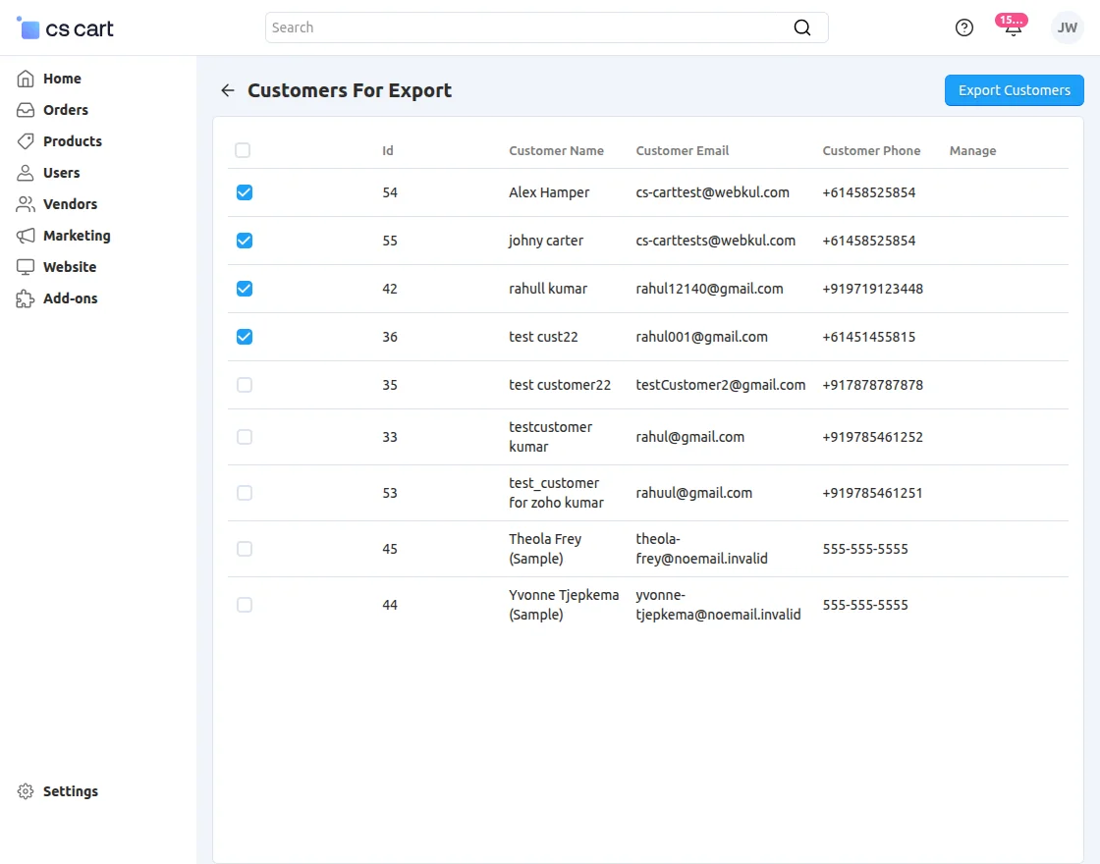The image size is (1100, 864).
Task: Open notifications via the bell icon
Action: [1012, 29]
